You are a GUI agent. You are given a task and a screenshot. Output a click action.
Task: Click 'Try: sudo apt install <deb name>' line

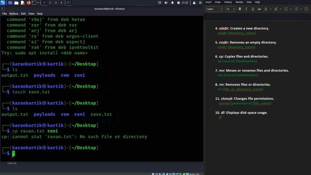[x=44, y=53]
